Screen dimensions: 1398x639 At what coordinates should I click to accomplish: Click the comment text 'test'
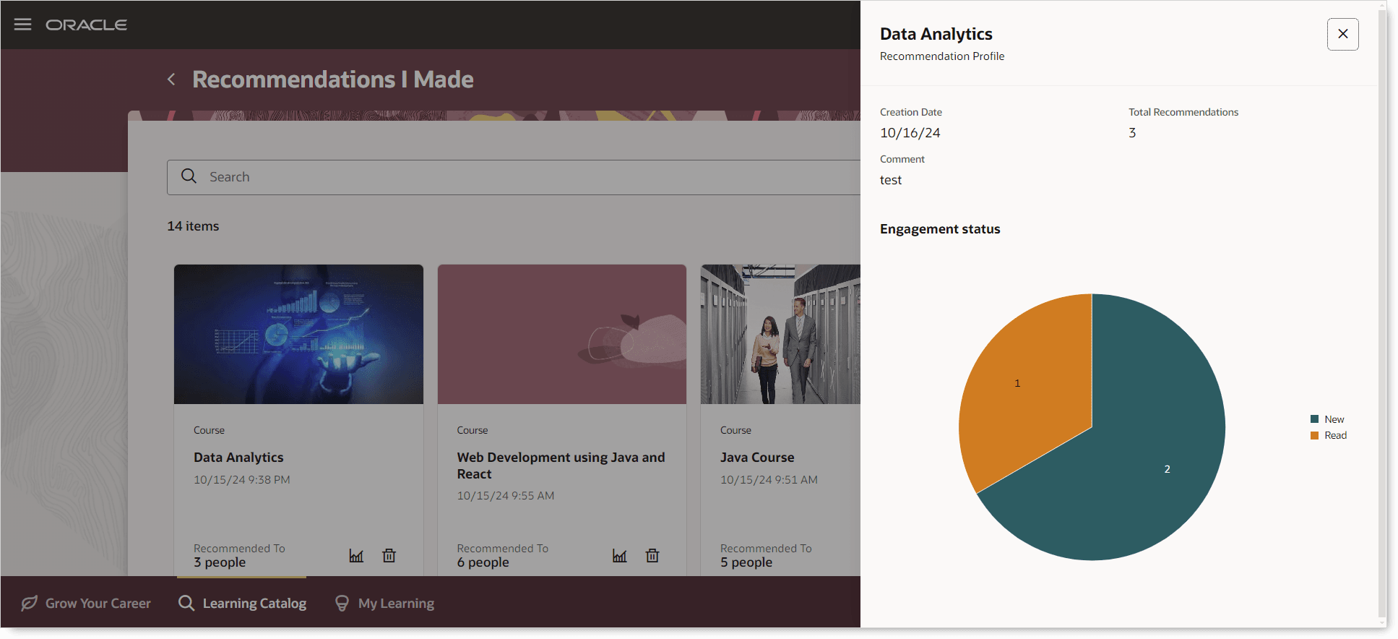tap(891, 180)
